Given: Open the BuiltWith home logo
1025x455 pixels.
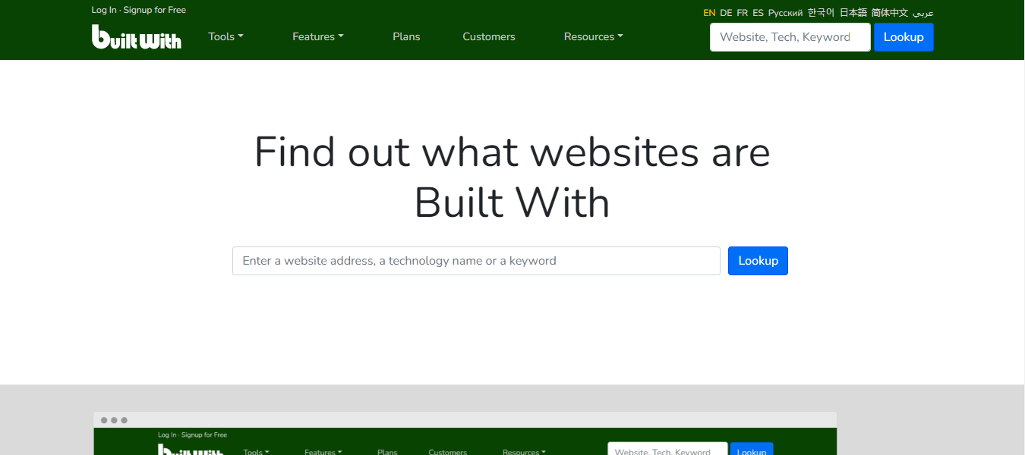Looking at the screenshot, I should click(137, 36).
